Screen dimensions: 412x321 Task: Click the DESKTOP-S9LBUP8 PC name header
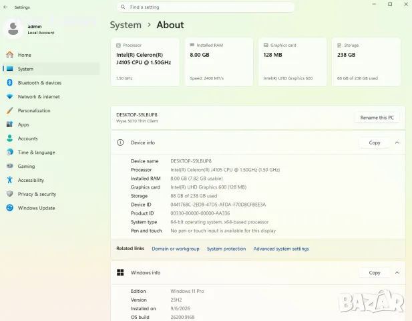pos(137,115)
